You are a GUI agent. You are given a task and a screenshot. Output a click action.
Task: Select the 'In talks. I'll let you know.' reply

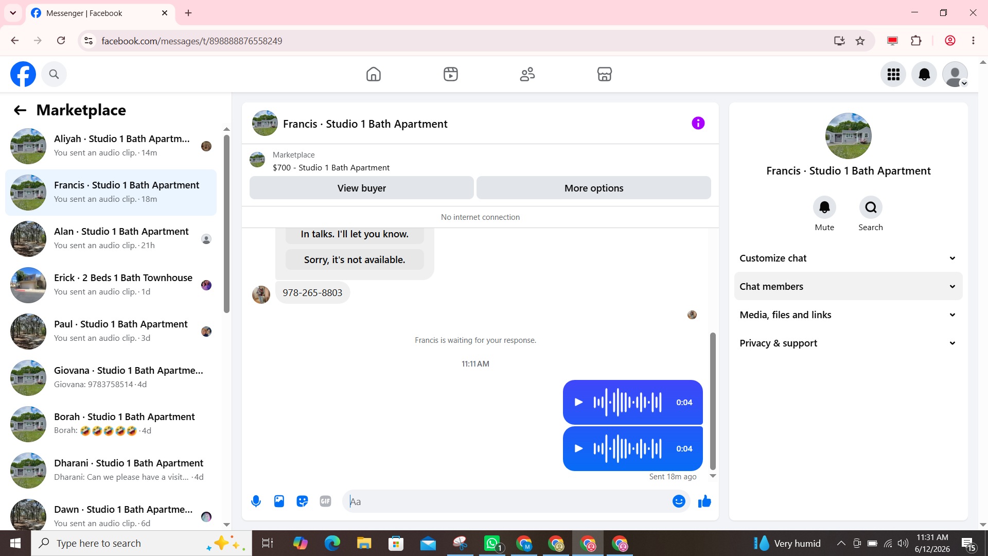355,234
